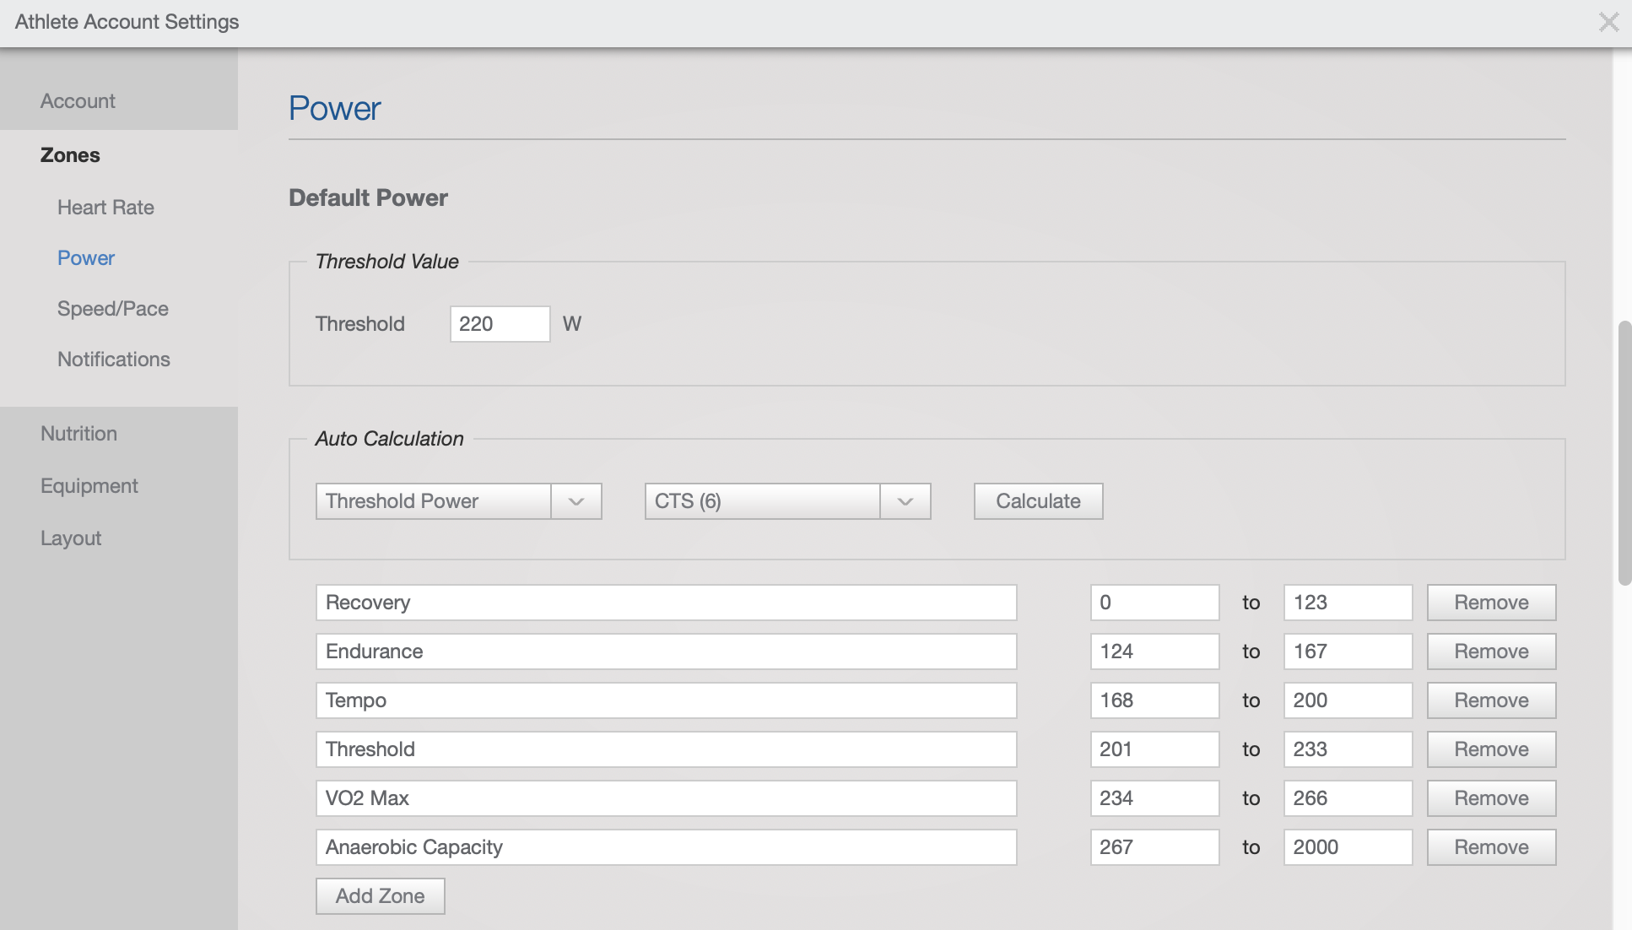Close the Athlete Account Settings dialog
Viewport: 1632px width, 930px height.
(1608, 23)
